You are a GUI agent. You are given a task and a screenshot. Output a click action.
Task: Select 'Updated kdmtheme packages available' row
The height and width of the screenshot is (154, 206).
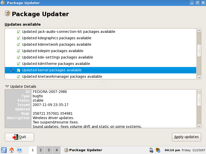pyautogui.click(x=100, y=64)
